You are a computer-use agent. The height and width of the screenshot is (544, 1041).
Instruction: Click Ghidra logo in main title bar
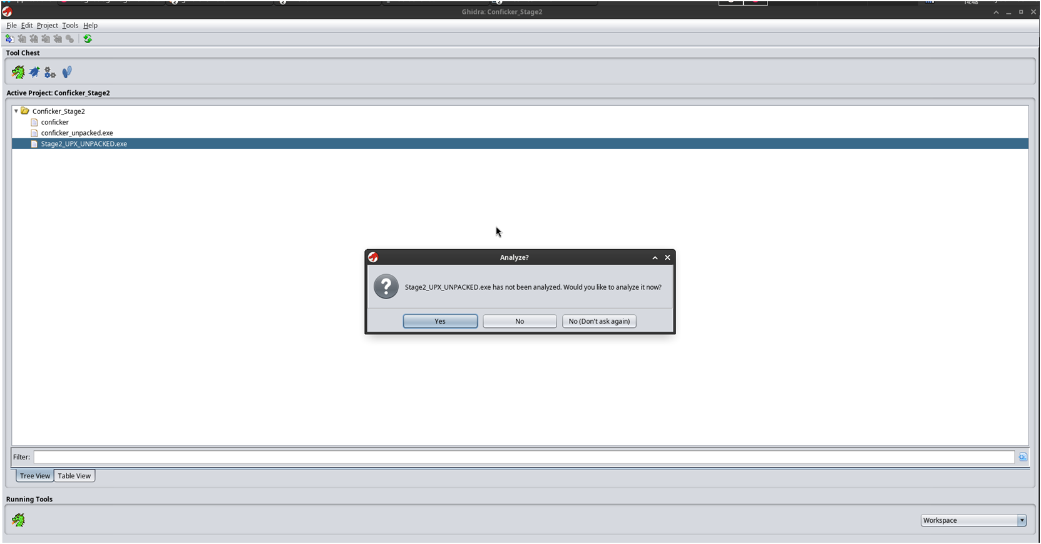7,12
